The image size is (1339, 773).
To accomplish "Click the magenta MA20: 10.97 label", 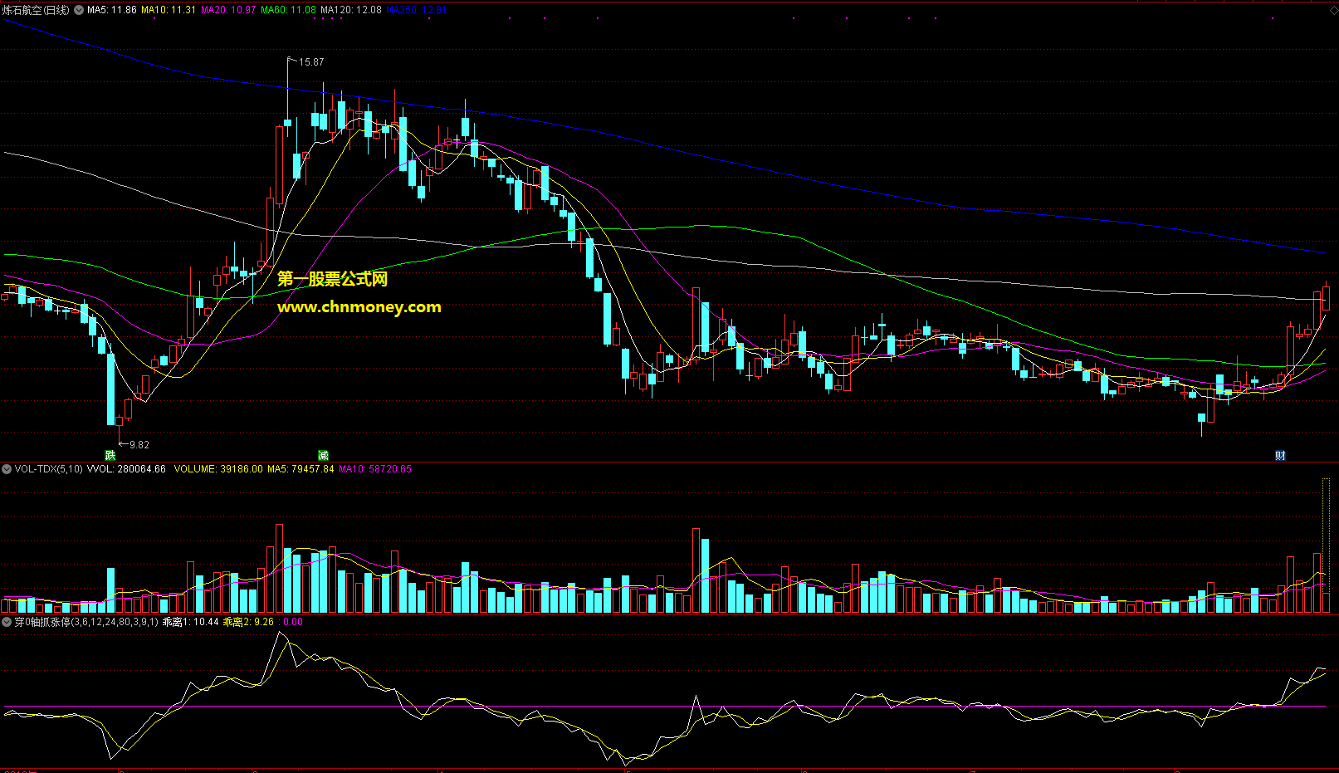I will [228, 10].
